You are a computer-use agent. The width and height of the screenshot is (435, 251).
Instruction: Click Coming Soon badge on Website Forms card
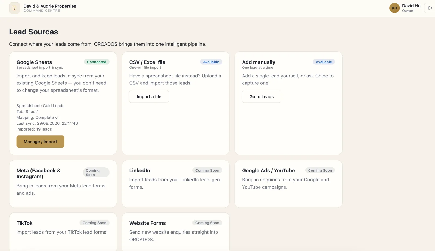[x=207, y=223]
